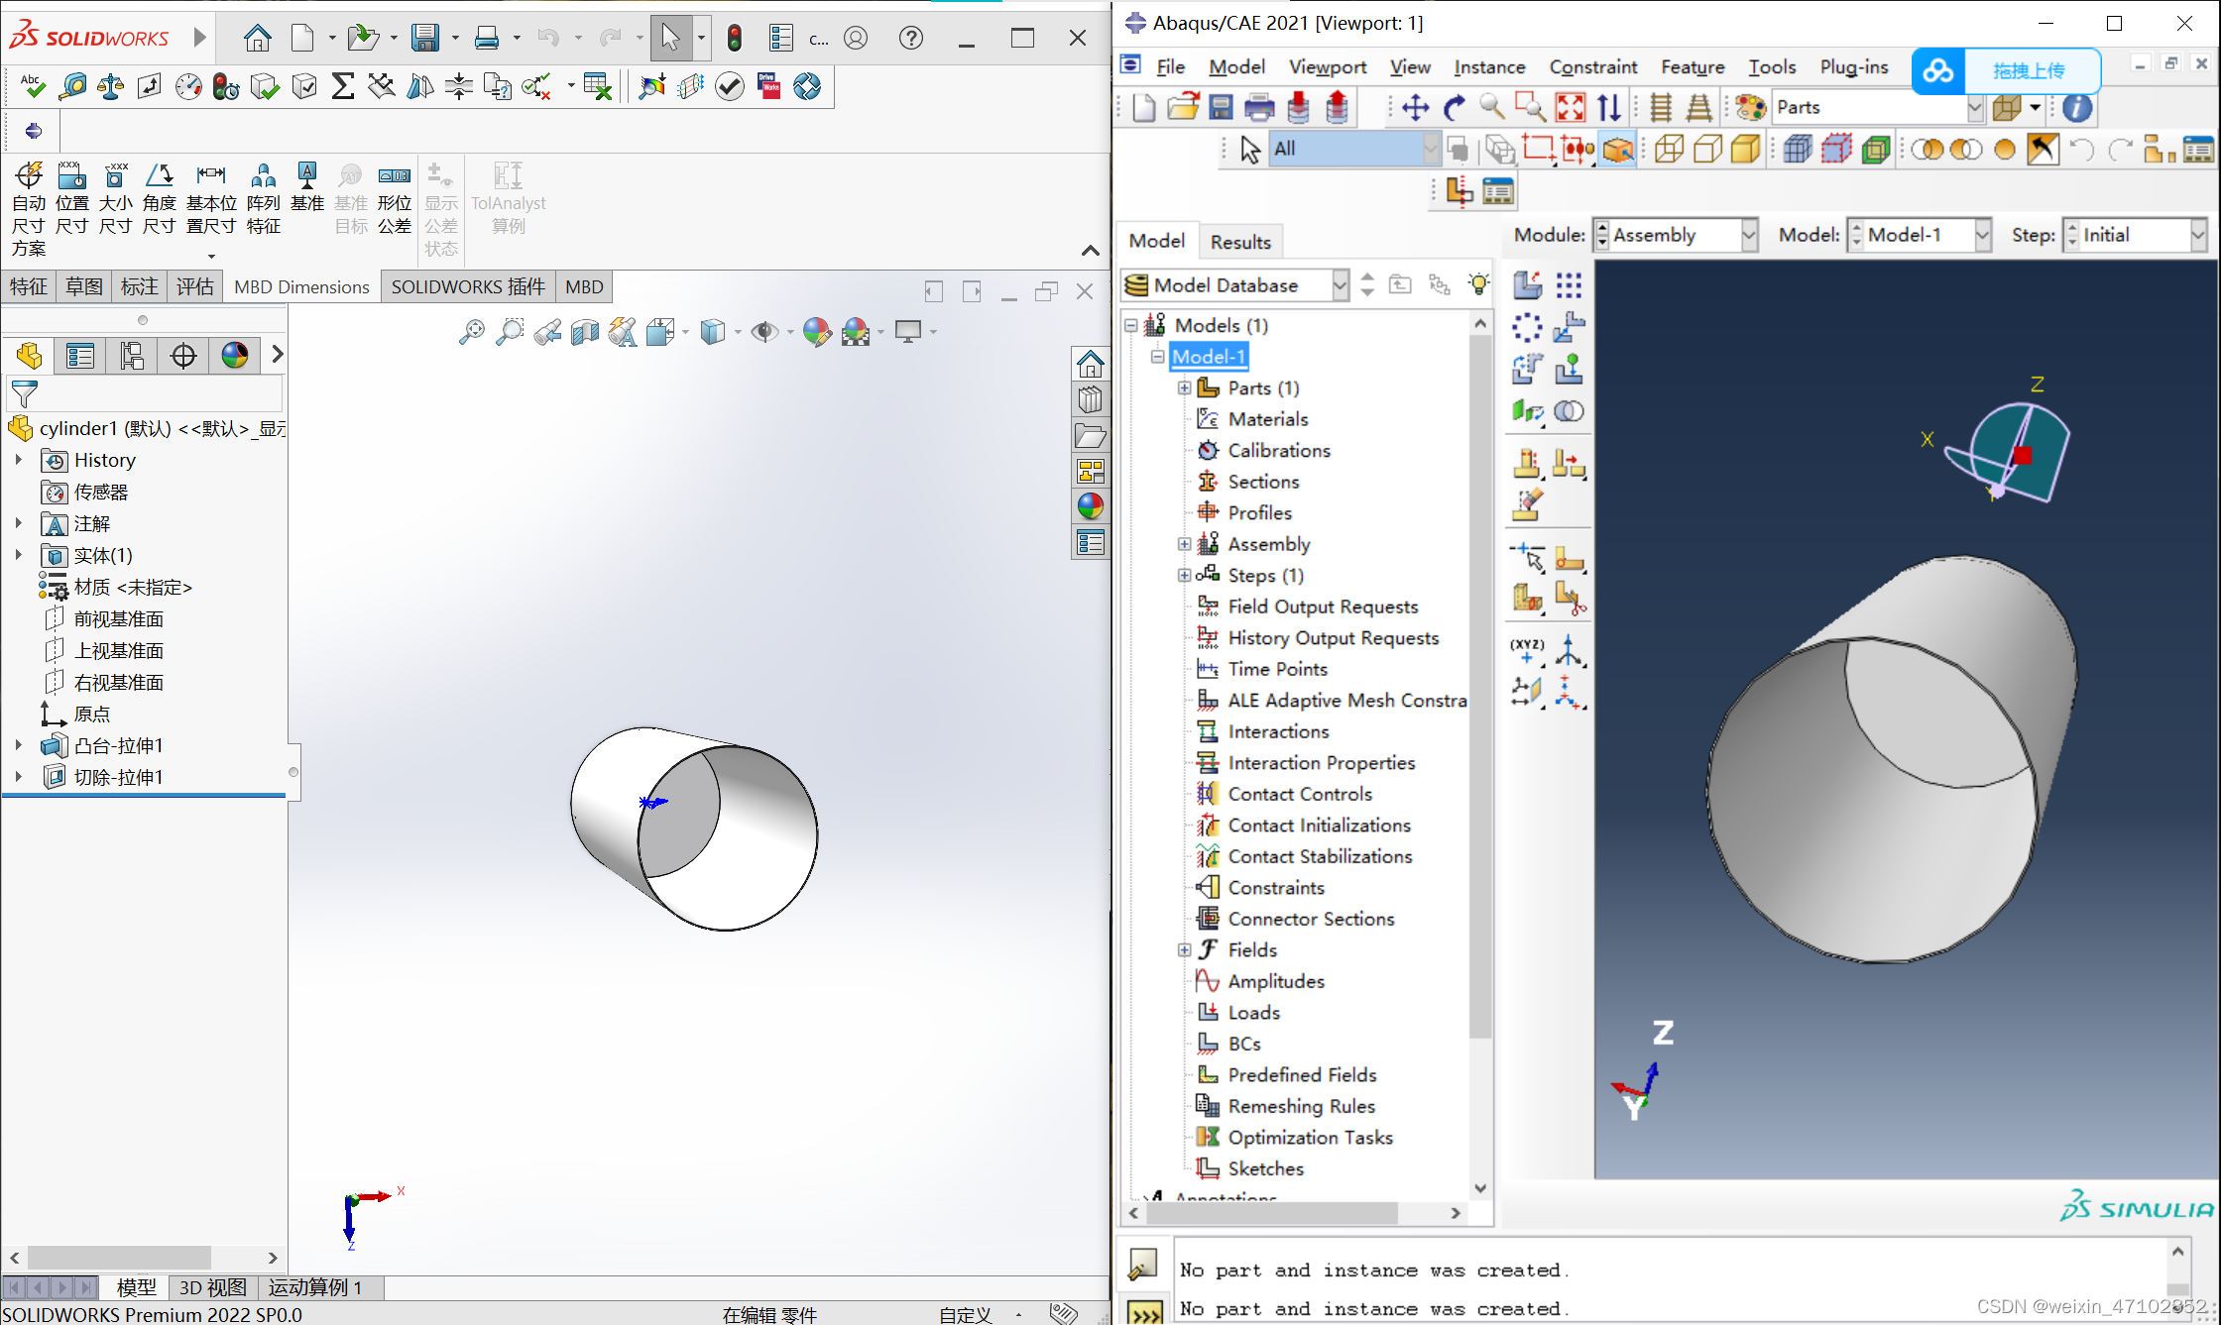Click the 拖拽上传 button
The image size is (2221, 1325).
(x=2031, y=71)
